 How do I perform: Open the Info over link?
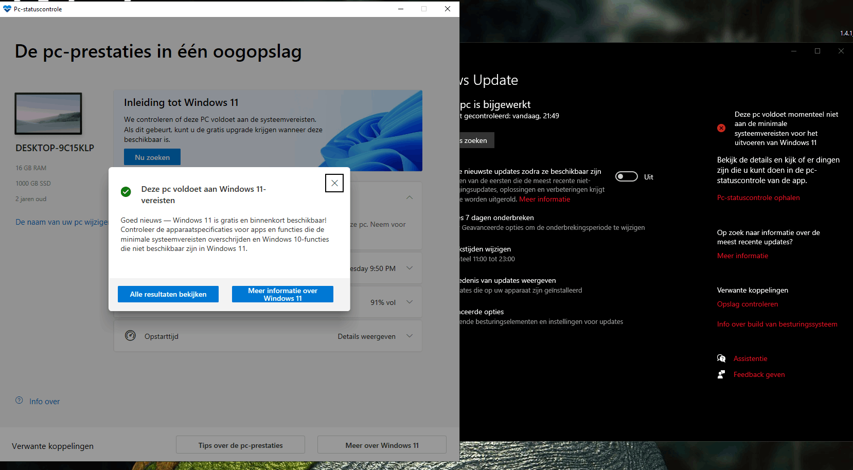[x=44, y=402]
